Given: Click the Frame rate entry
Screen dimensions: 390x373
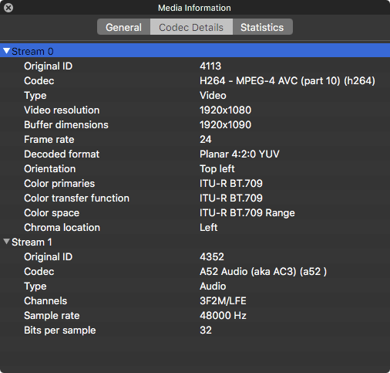Looking at the screenshot, I should (195, 139).
